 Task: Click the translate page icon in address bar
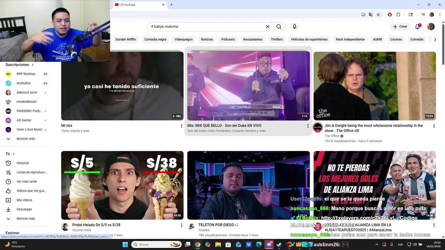[371, 15]
